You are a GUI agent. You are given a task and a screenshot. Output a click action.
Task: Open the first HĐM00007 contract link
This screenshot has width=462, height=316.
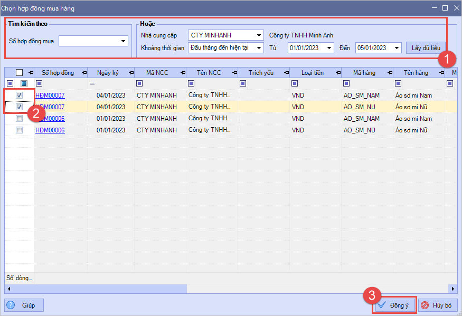pyautogui.click(x=50, y=95)
